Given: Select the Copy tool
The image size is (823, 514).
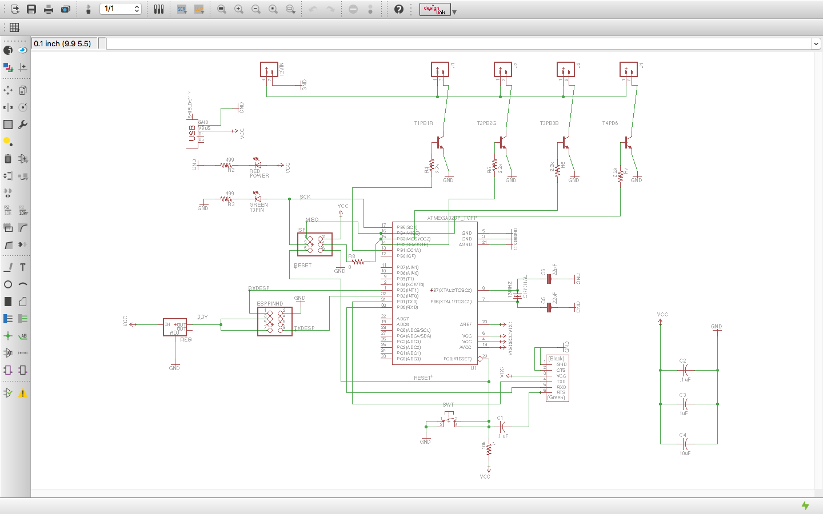Looking at the screenshot, I should click(x=23, y=90).
